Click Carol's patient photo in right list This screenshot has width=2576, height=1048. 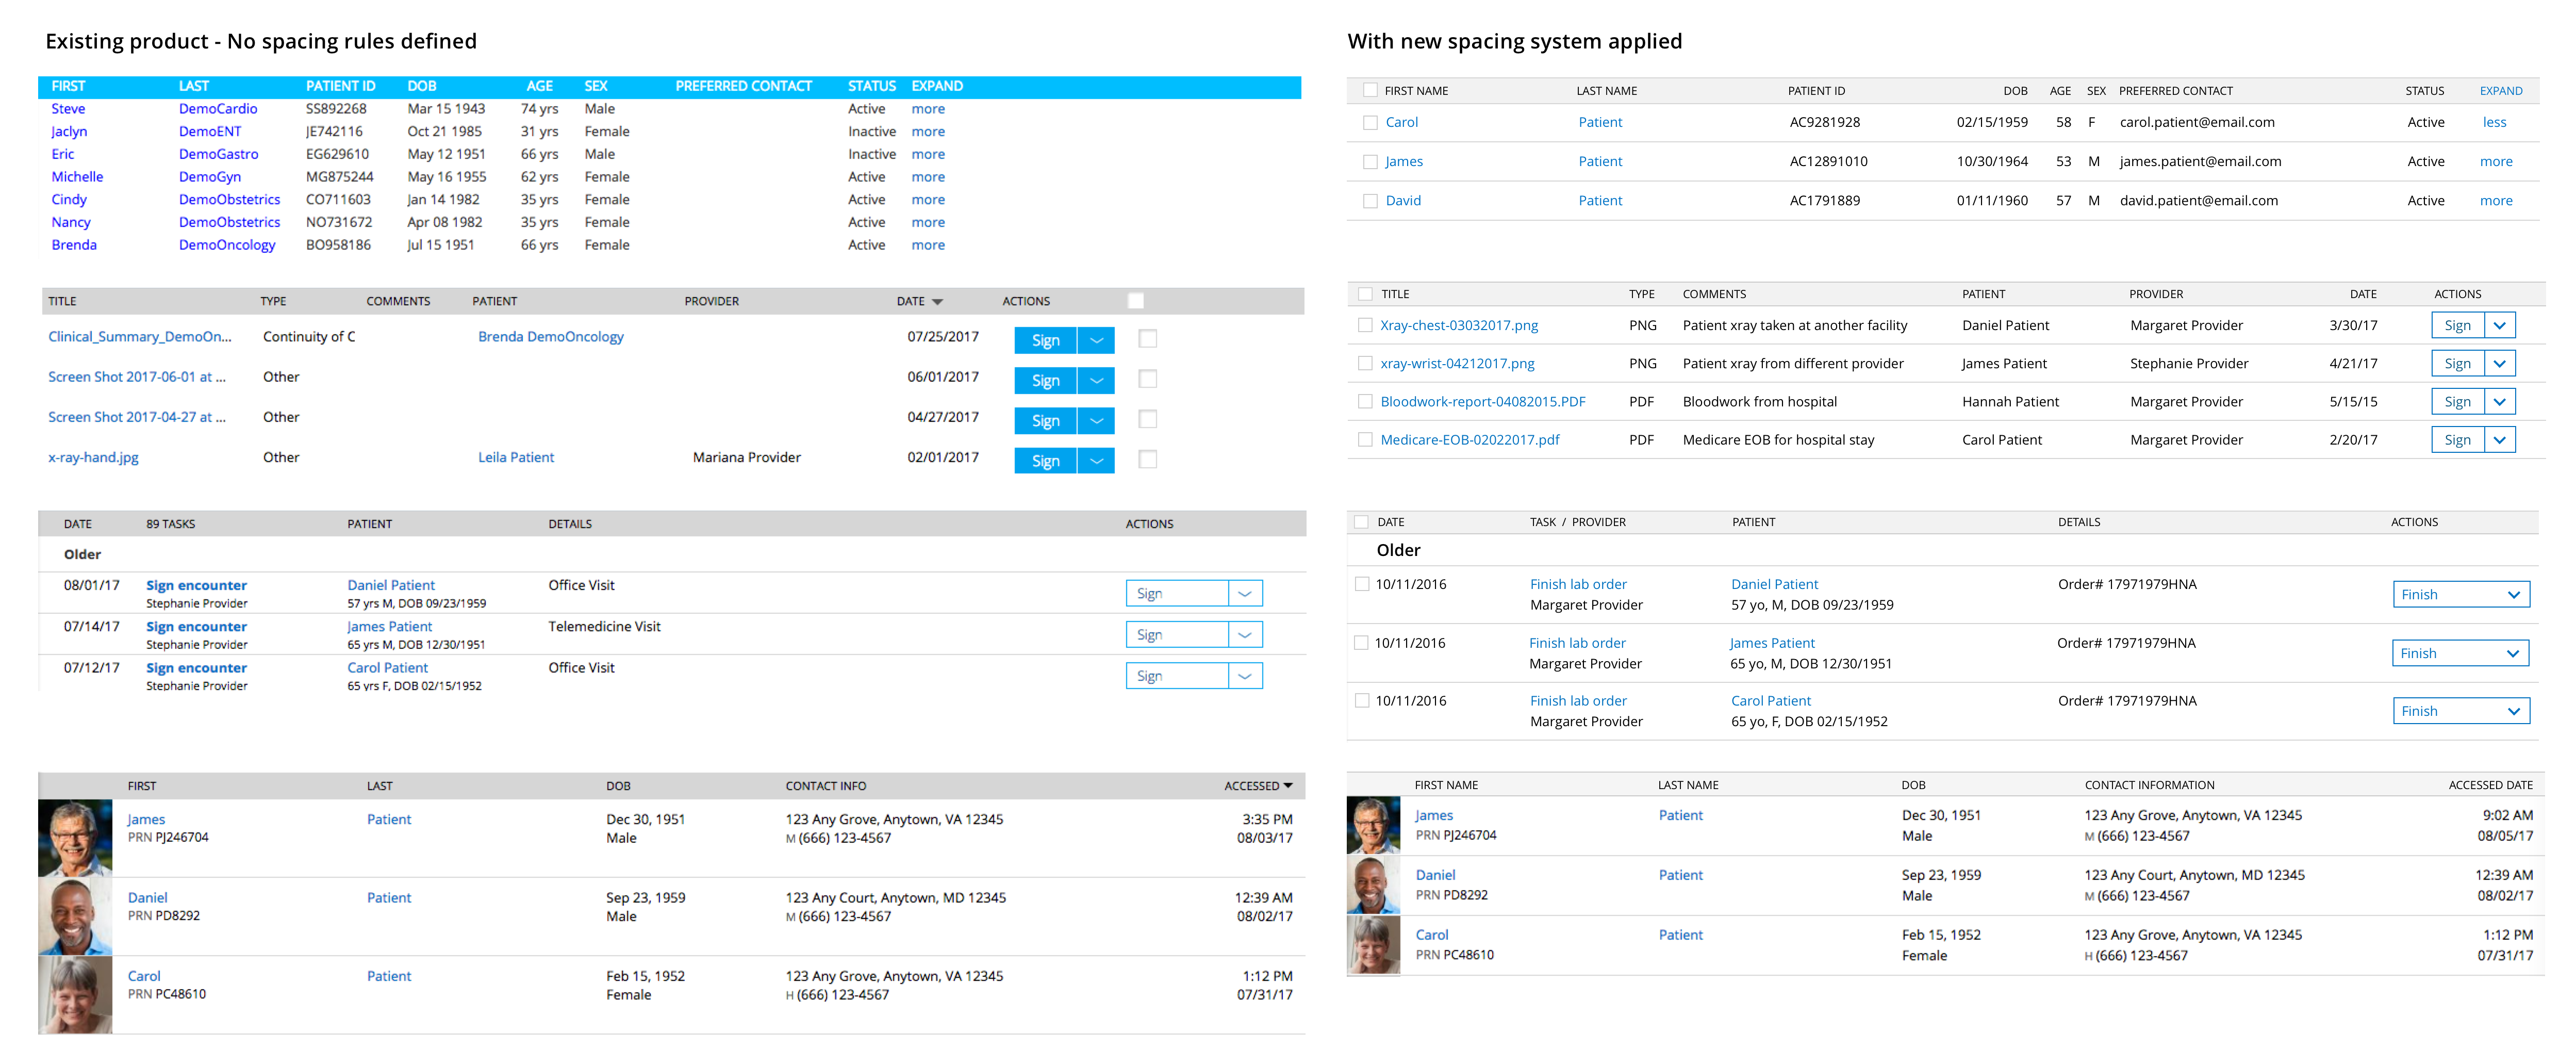(1373, 945)
